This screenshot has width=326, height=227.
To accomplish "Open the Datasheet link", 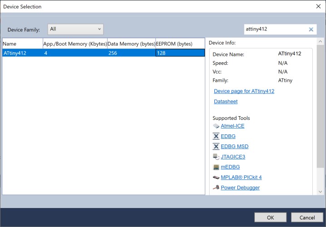I will click(x=226, y=101).
